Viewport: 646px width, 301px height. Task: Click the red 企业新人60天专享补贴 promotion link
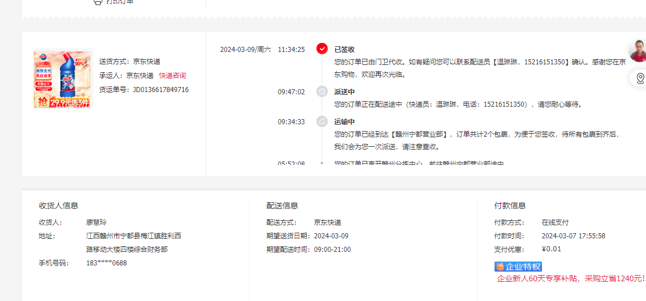(x=570, y=279)
